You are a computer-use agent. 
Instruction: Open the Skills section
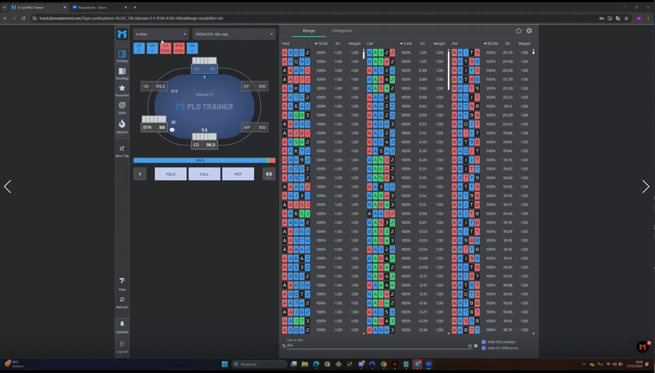(122, 108)
